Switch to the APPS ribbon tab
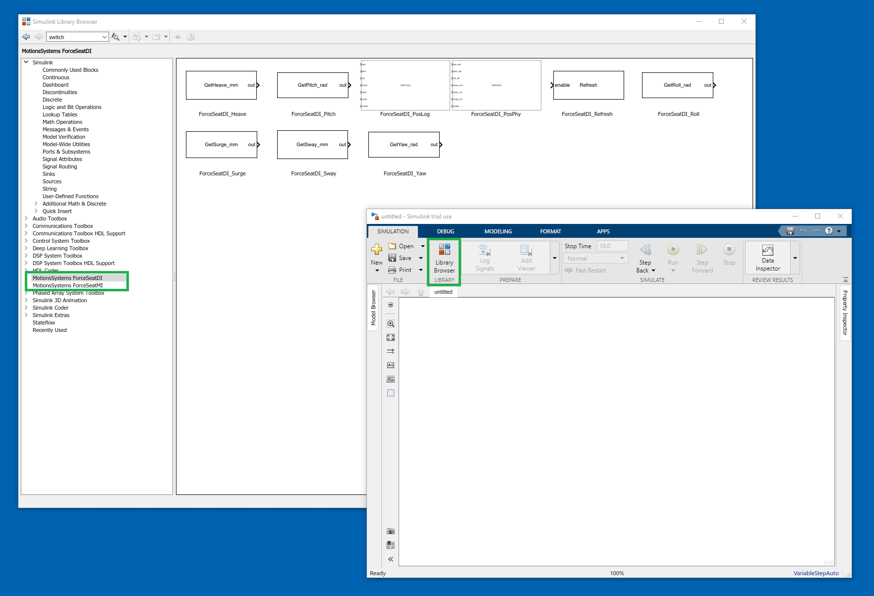 [x=603, y=231]
